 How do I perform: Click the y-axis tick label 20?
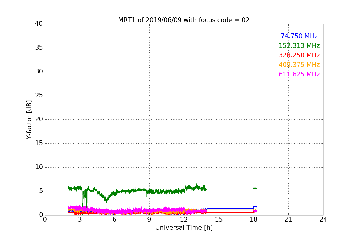(x=39, y=119)
